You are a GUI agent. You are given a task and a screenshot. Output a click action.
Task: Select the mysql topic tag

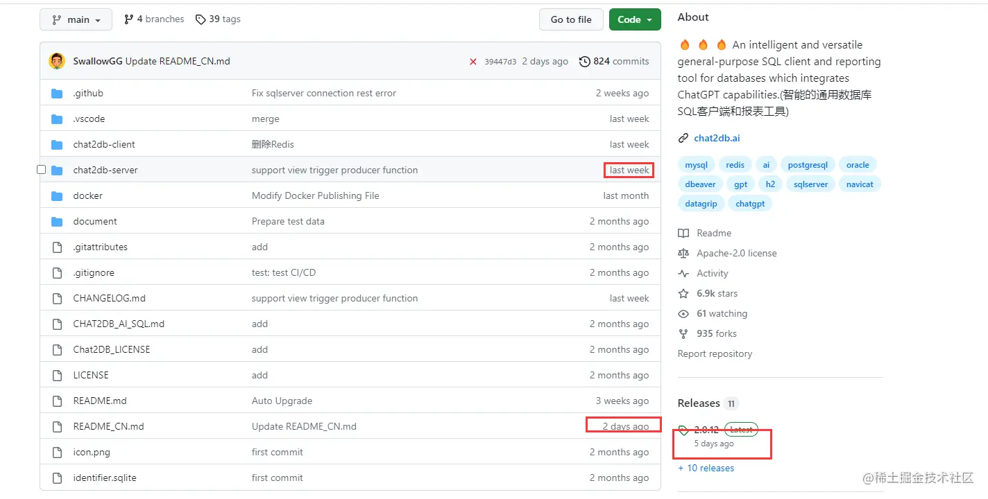click(x=696, y=165)
